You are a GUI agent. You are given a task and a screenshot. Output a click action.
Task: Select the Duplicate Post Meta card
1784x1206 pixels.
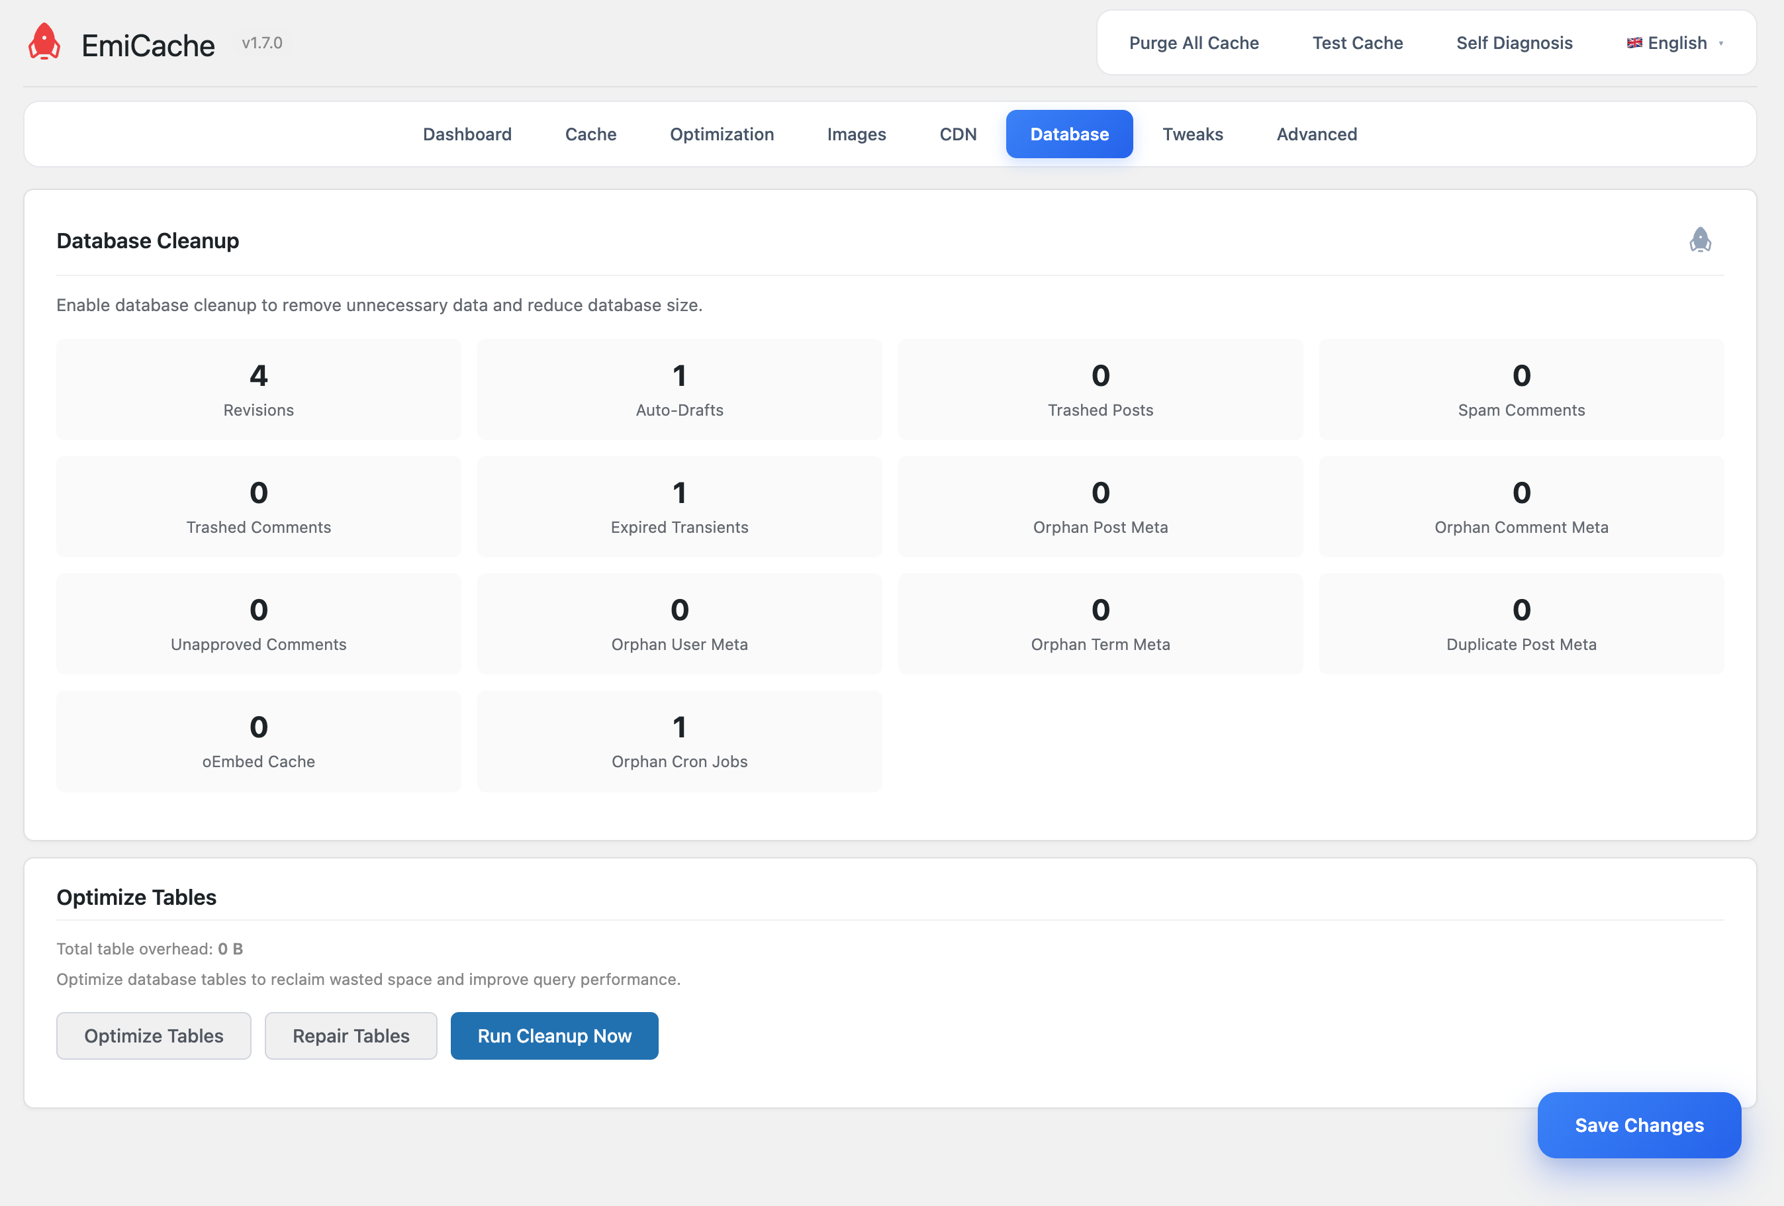[1521, 624]
